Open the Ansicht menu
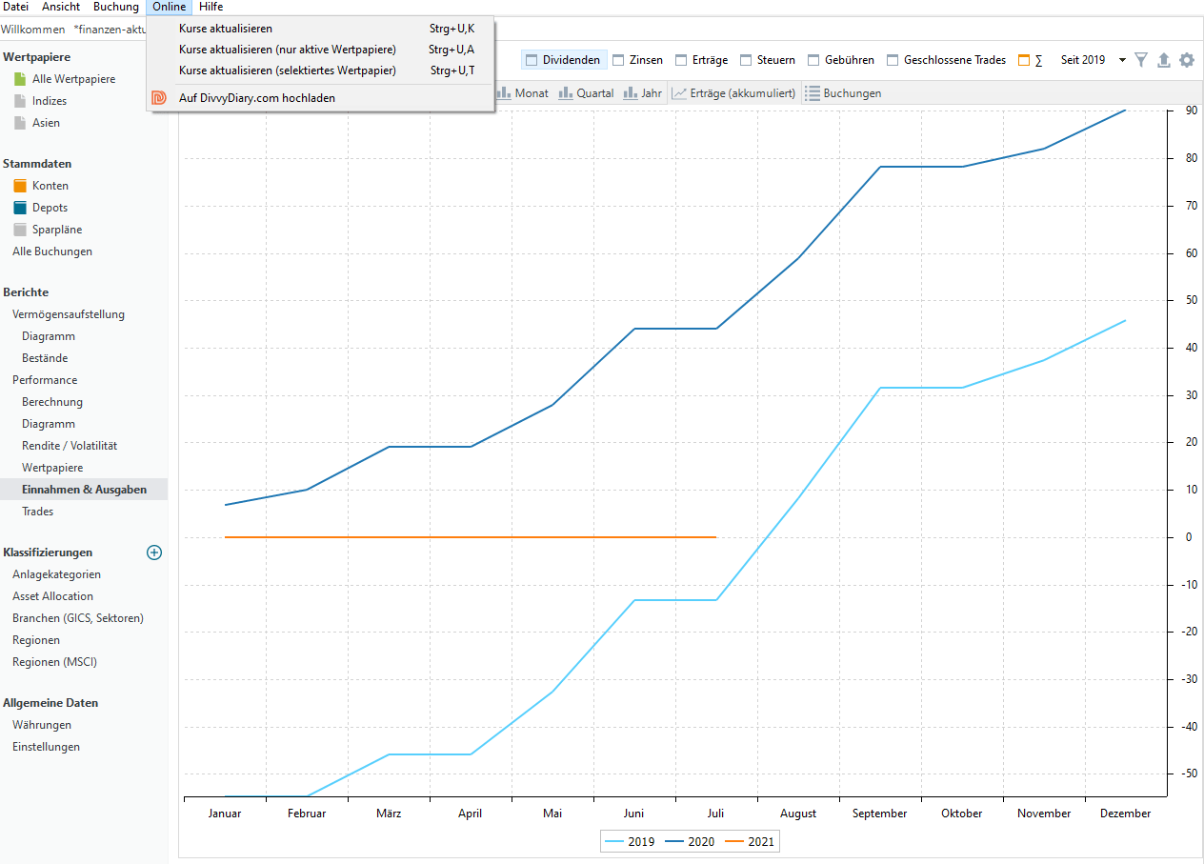Viewport: 1204px width, 864px height. (x=61, y=7)
